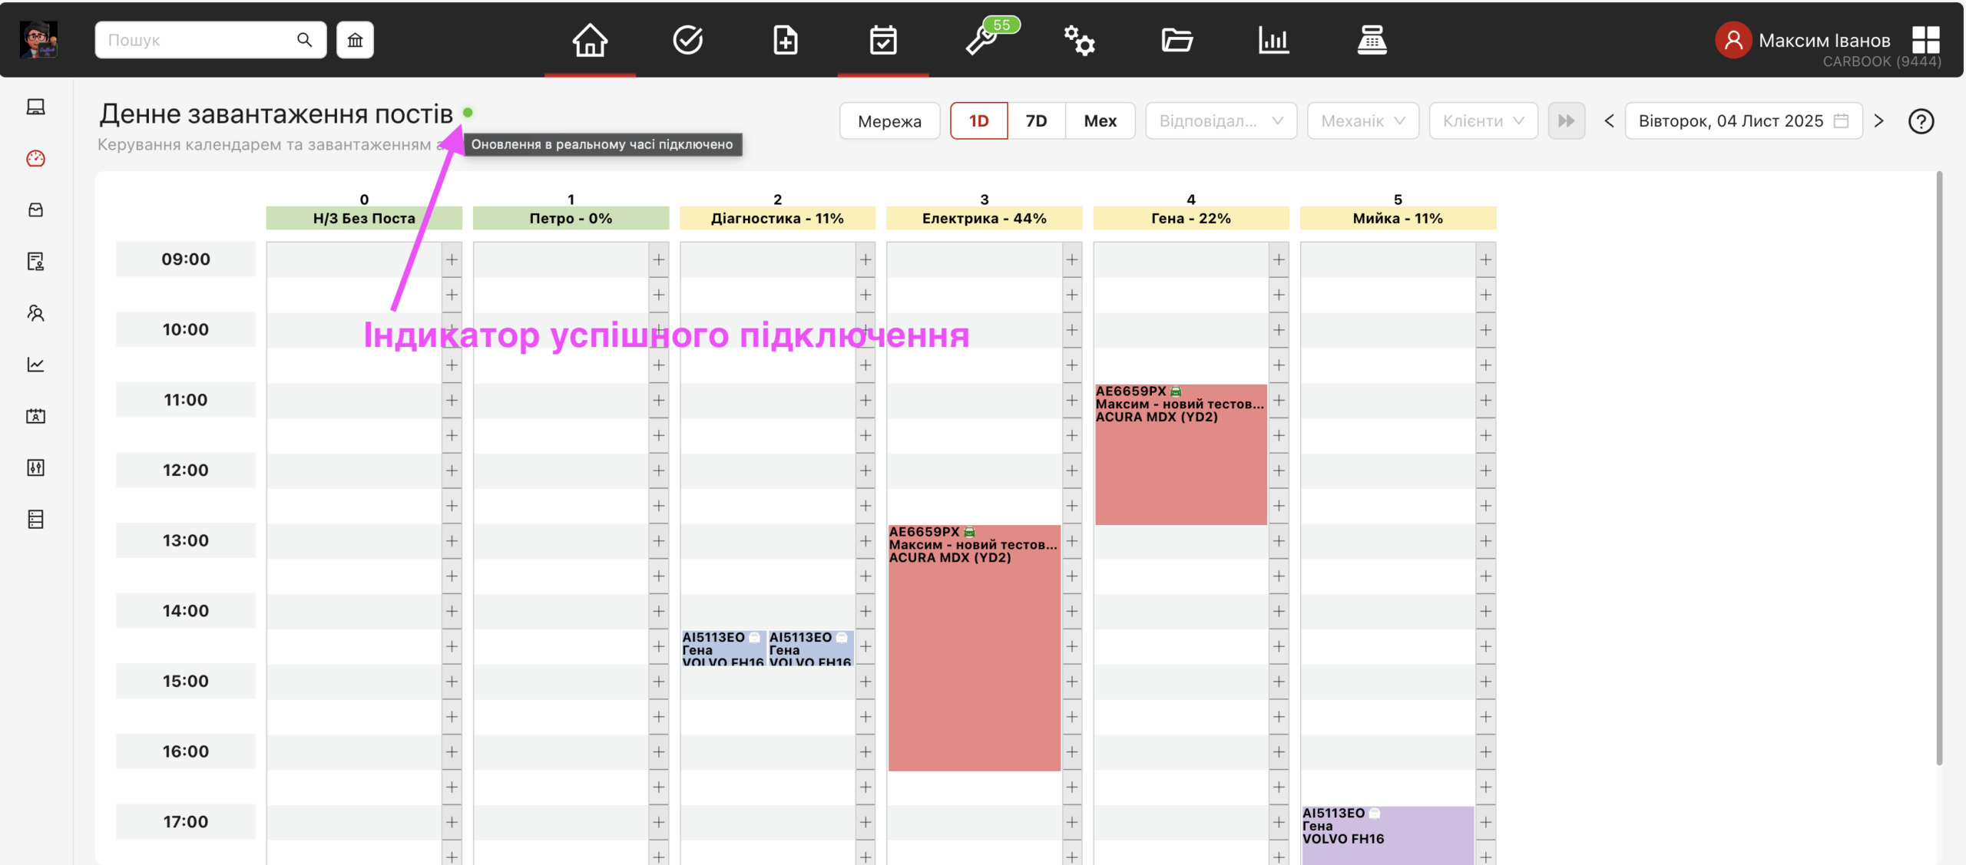Open the Механік dropdown
This screenshot has width=1966, height=865.
coord(1362,121)
